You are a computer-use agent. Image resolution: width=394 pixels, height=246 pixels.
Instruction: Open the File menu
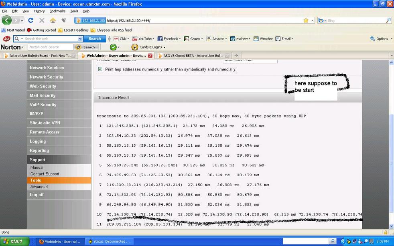pyautogui.click(x=4, y=11)
